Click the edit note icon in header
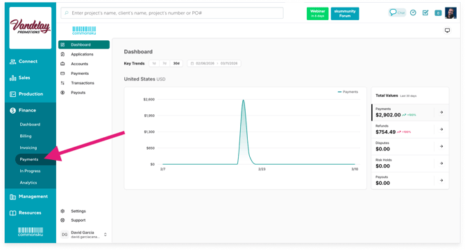The height and width of the screenshot is (250, 465). point(425,12)
